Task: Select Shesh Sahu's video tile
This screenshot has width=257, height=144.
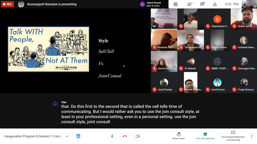Action: pos(244,19)
